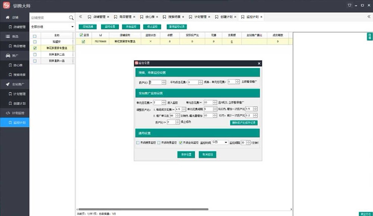The image size is (373, 216).
Task: Click the skin shirt icon in title bar
Action: pos(350,5)
